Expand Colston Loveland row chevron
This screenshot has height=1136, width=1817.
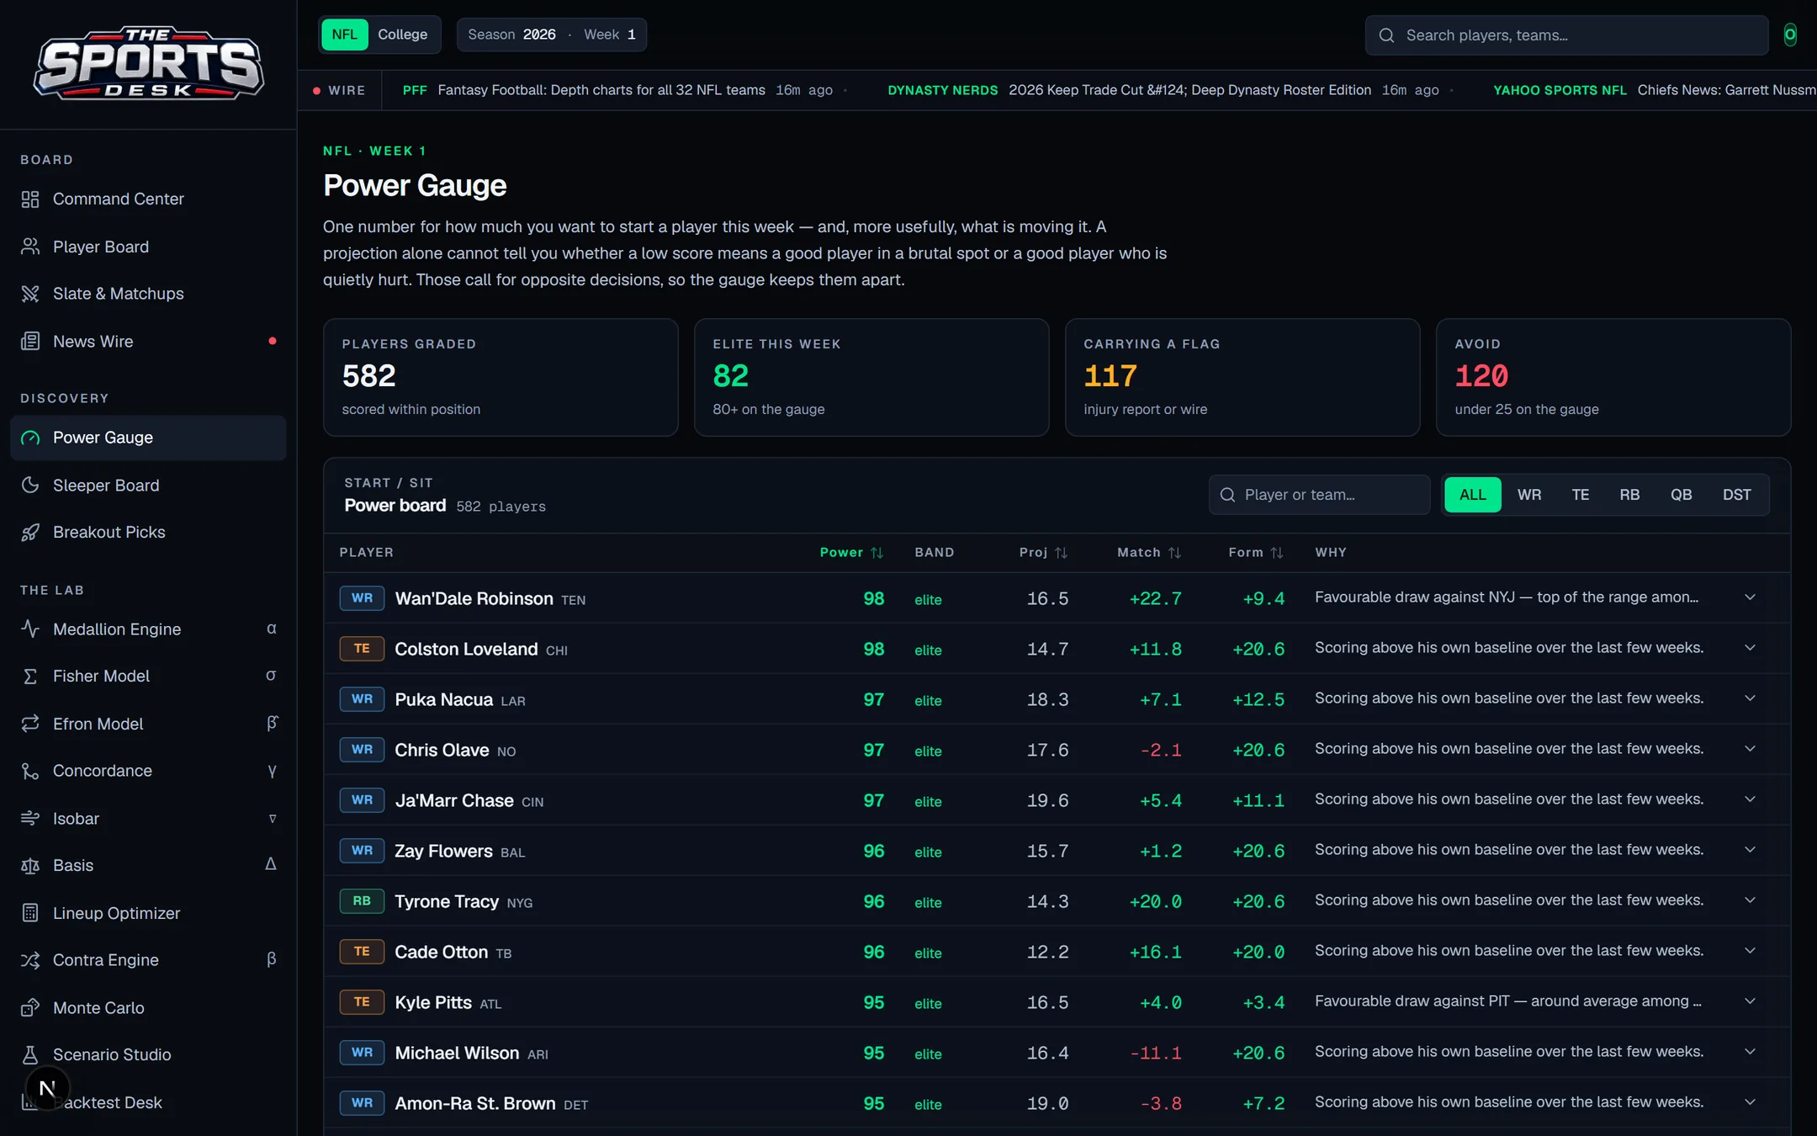coord(1750,648)
